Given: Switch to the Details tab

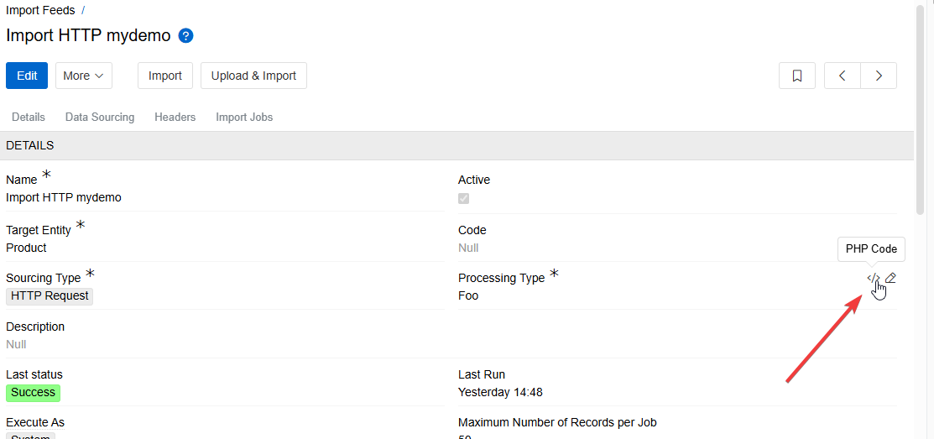Looking at the screenshot, I should click(29, 118).
